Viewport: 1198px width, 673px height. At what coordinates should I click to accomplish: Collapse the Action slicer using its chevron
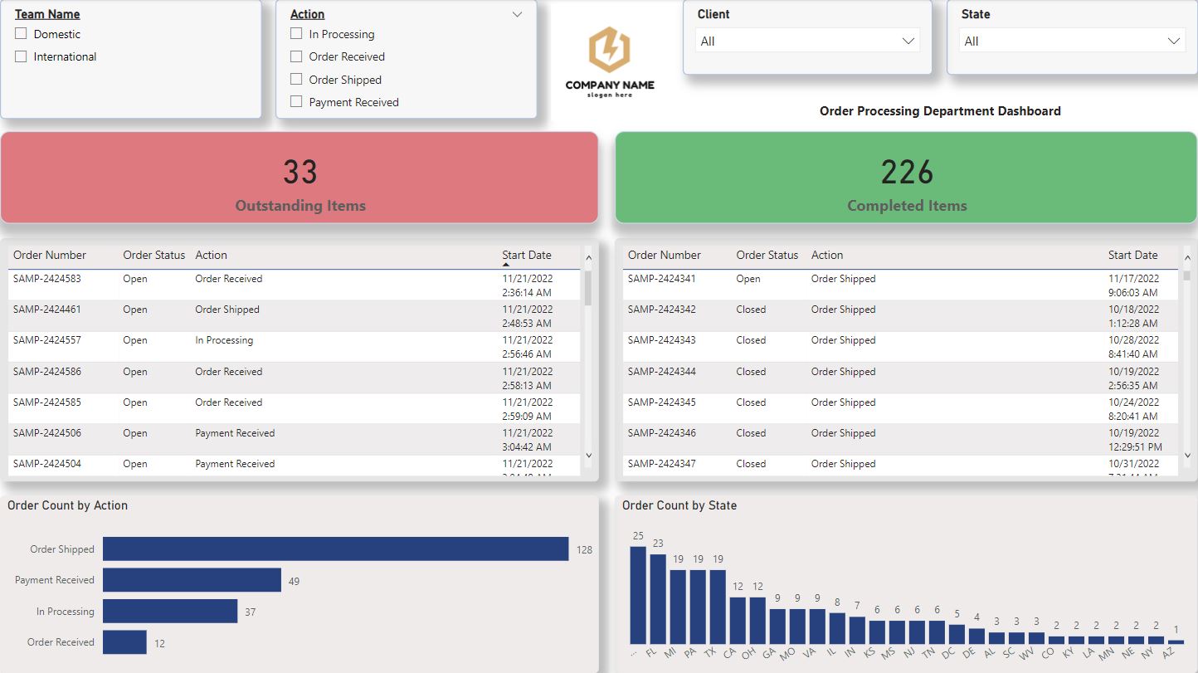517,14
